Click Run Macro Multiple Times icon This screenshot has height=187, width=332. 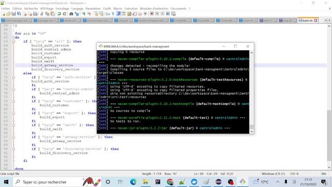[168, 14]
